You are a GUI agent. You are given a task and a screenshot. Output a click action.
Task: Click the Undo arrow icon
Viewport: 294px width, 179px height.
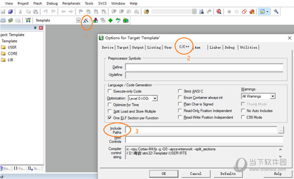click(x=46, y=12)
